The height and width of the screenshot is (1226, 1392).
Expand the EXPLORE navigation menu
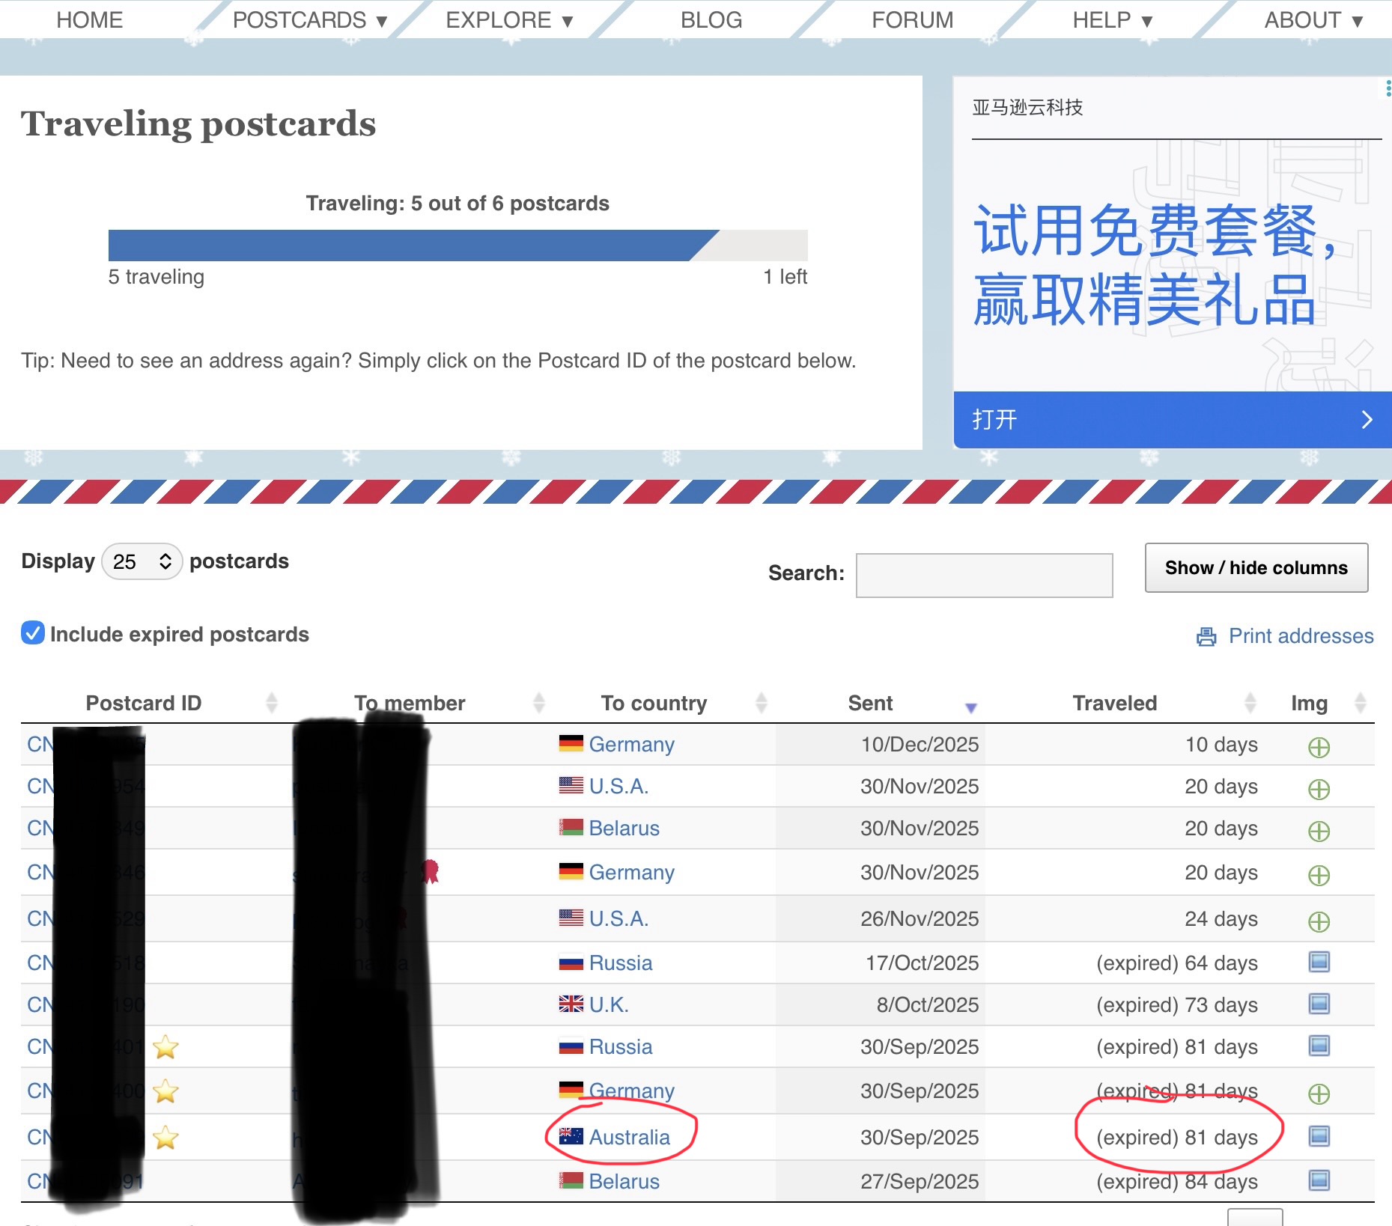[509, 20]
